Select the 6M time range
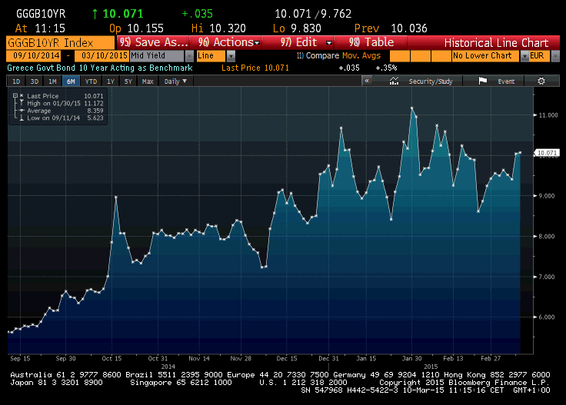 (71, 81)
